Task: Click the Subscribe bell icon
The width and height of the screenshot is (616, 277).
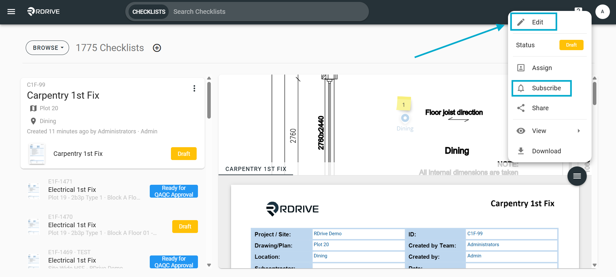Action: point(521,88)
